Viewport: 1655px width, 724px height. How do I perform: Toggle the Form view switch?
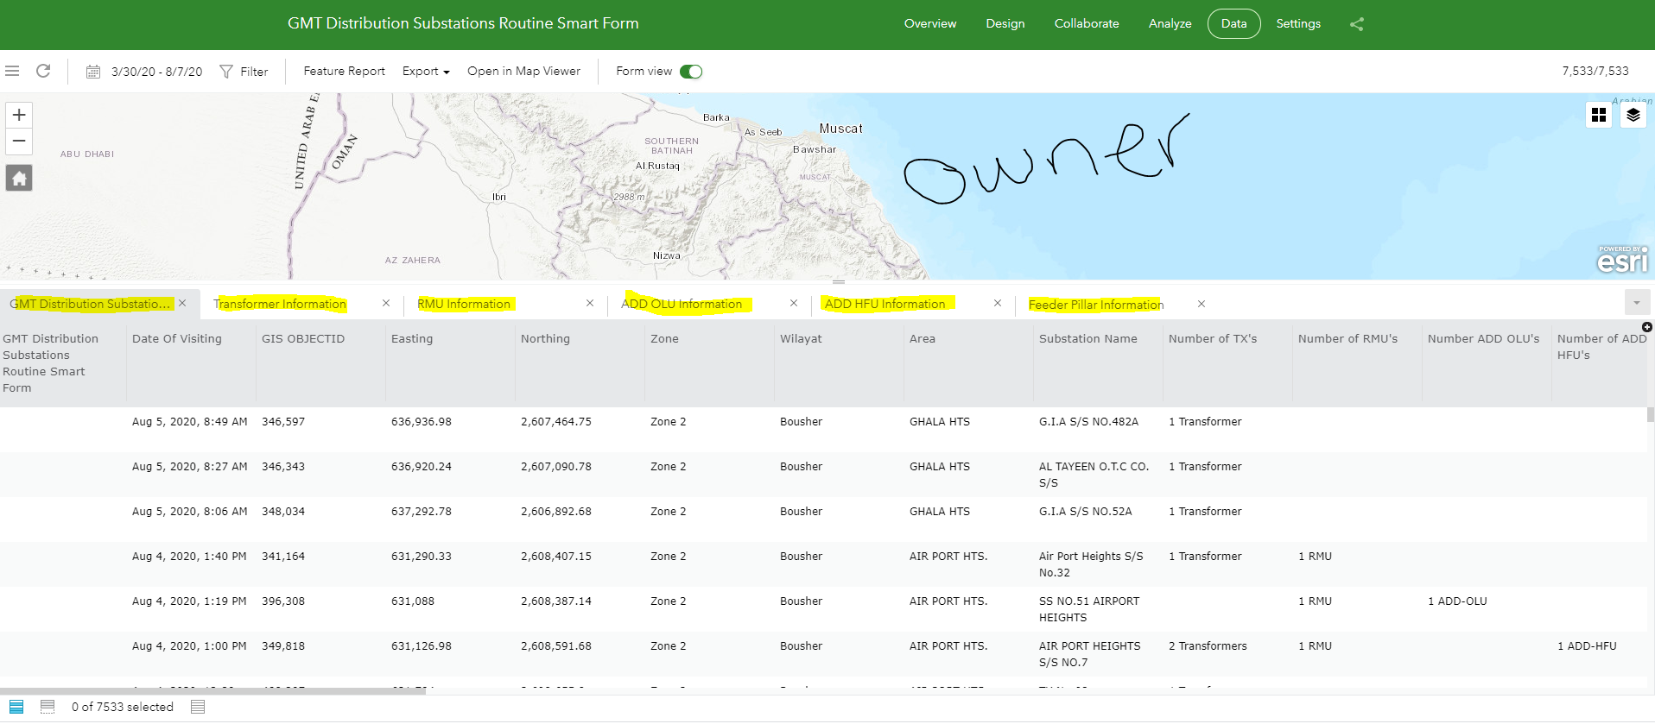pos(691,72)
